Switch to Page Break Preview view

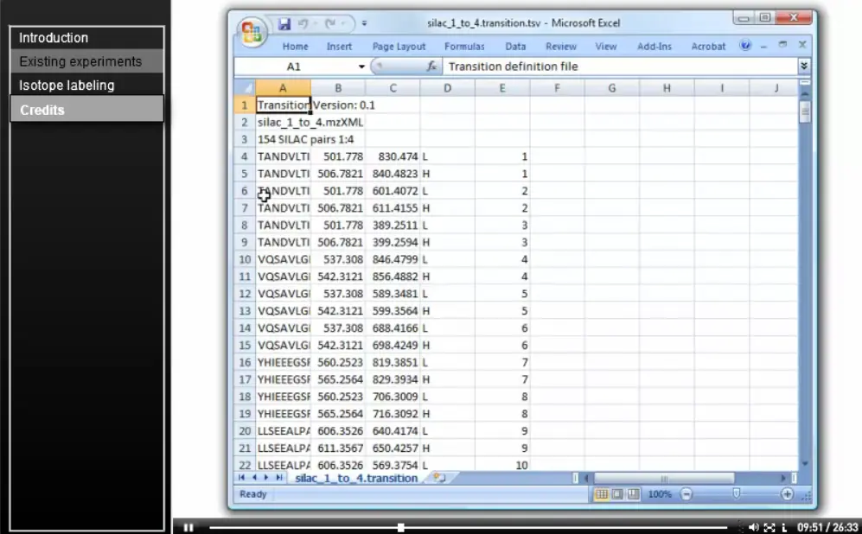tap(633, 494)
